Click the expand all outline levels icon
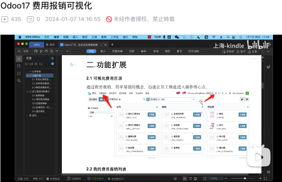The image size is (282, 182). click(x=27, y=64)
